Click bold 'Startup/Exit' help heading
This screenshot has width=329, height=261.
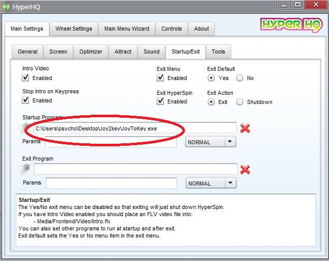(x=34, y=200)
